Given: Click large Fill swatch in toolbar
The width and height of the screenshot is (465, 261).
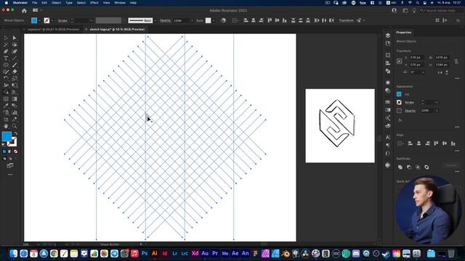Looking at the screenshot, I should point(7,136).
